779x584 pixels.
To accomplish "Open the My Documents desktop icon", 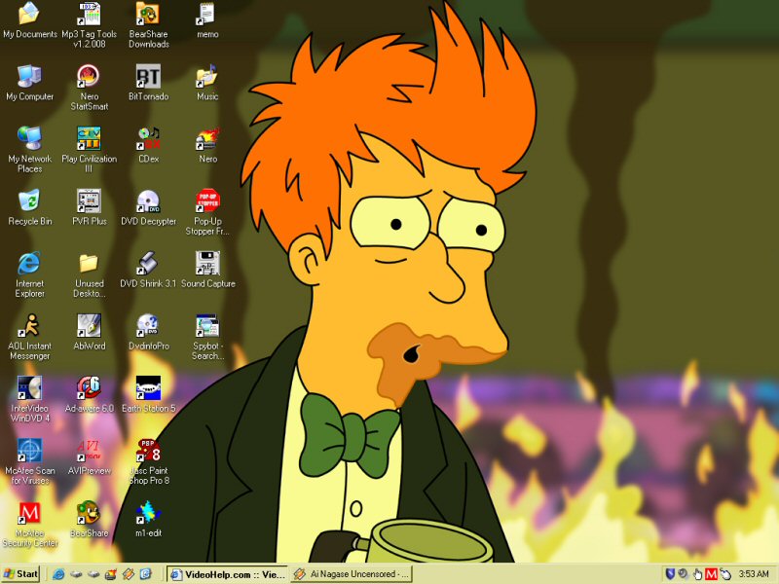I will [x=29, y=20].
